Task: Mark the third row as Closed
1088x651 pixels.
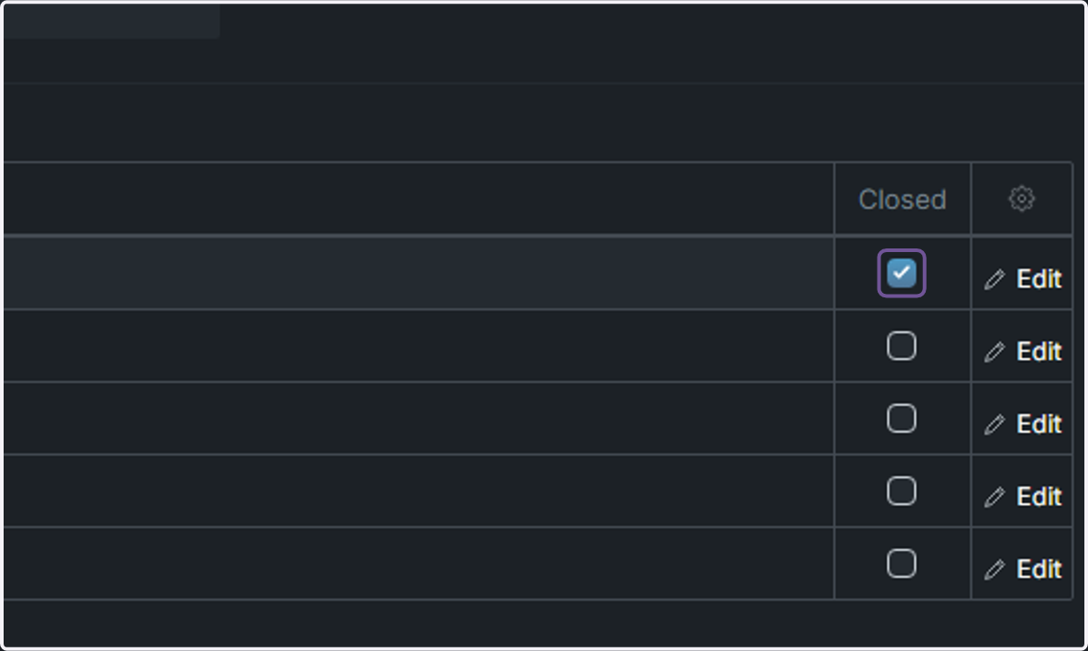Action: click(901, 418)
